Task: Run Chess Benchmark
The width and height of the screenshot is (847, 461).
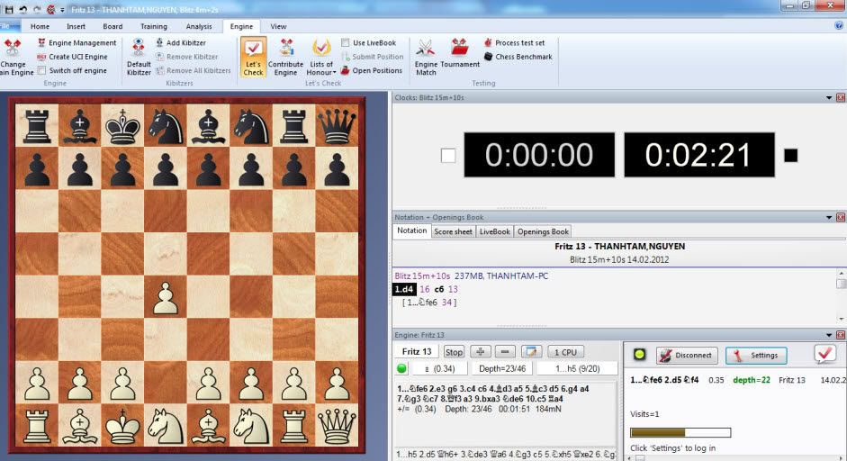Action: [518, 57]
